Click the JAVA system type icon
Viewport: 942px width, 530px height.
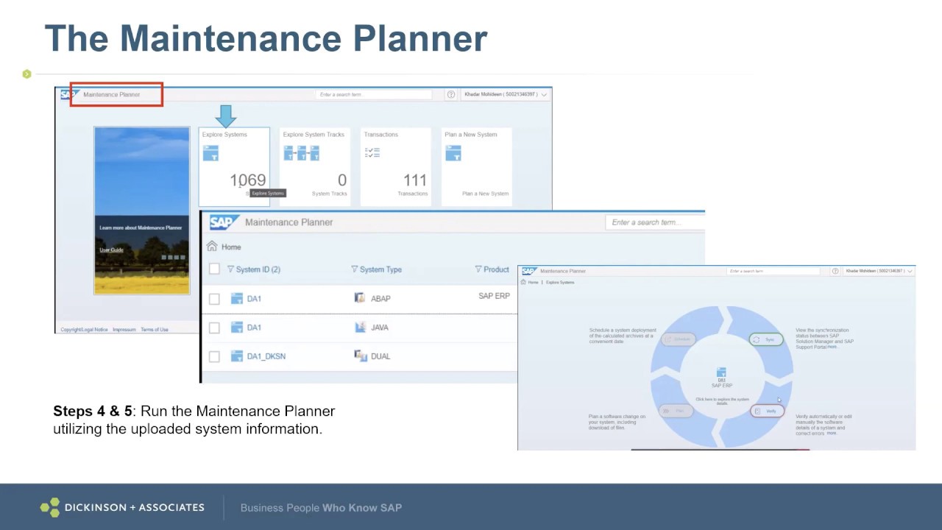(360, 327)
